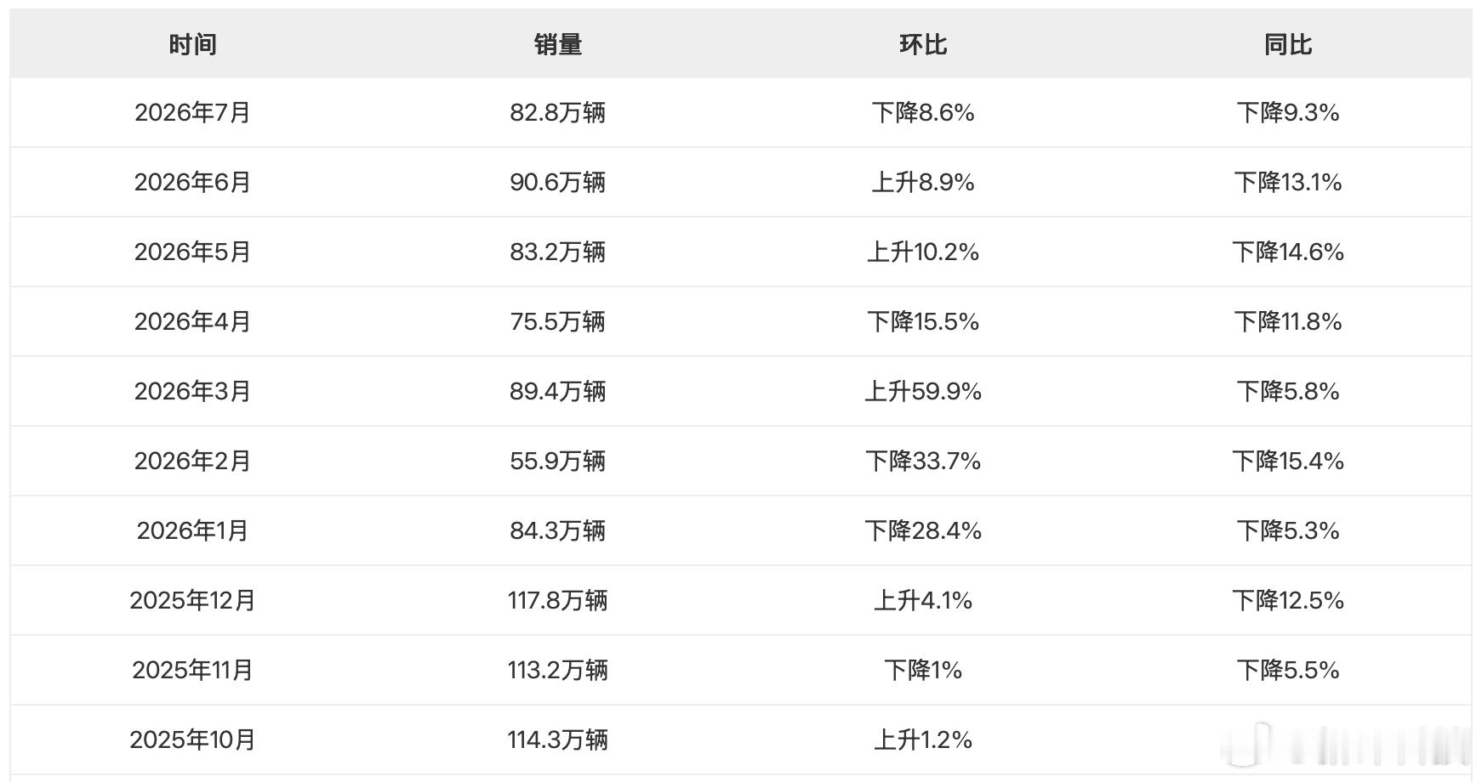1482x782 pixels.
Task: Click the 114.3万辆 sales value
Action: tap(558, 739)
